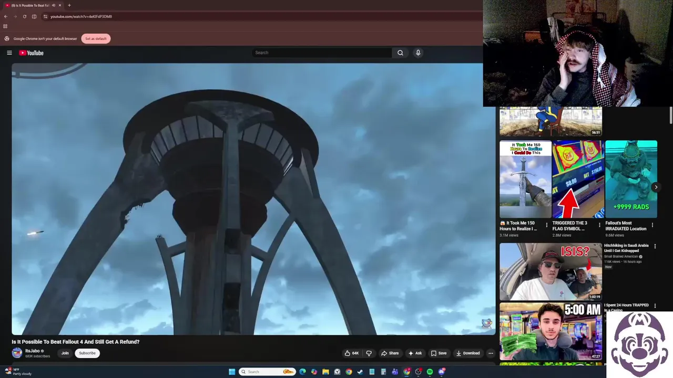Open Calculator from the taskbar
673x378 pixels.
tap(383, 372)
